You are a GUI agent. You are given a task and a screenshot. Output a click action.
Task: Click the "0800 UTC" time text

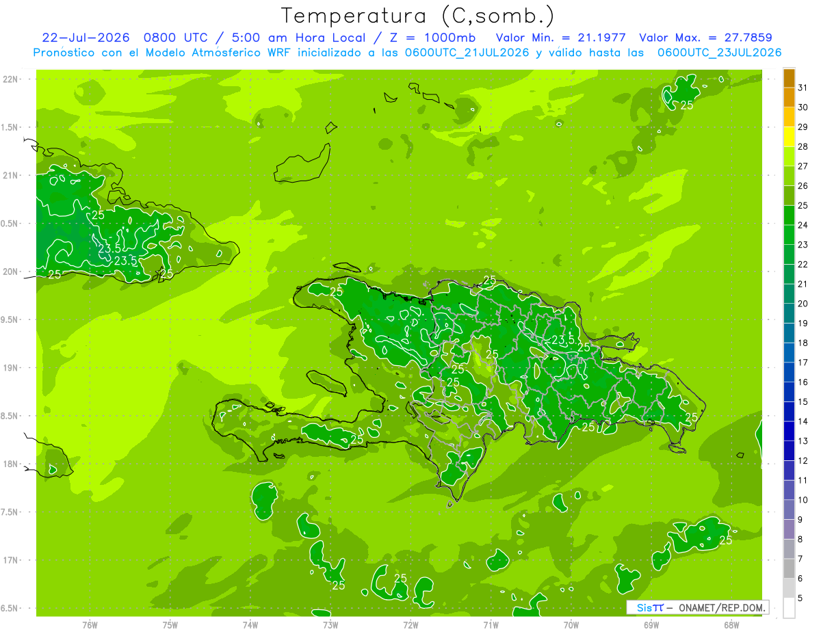pyautogui.click(x=174, y=38)
